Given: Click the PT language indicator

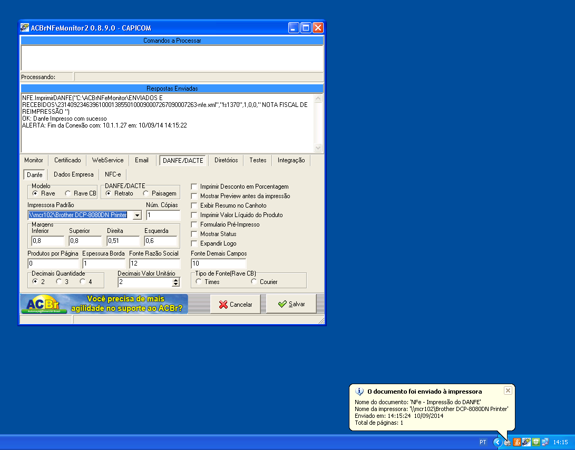Looking at the screenshot, I should pos(483,442).
